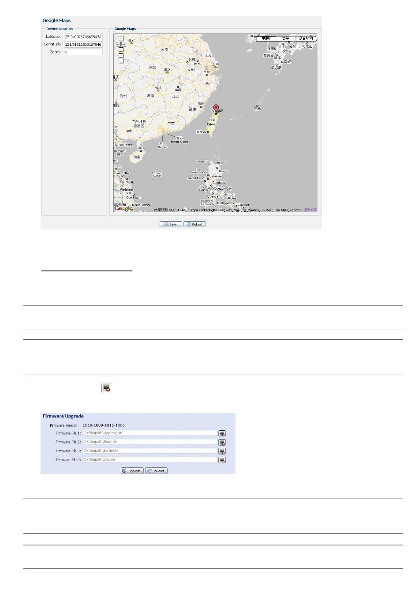This screenshot has height=605, width=419.
Task: Switch map to satellite (middle) view button
Action: point(286,38)
